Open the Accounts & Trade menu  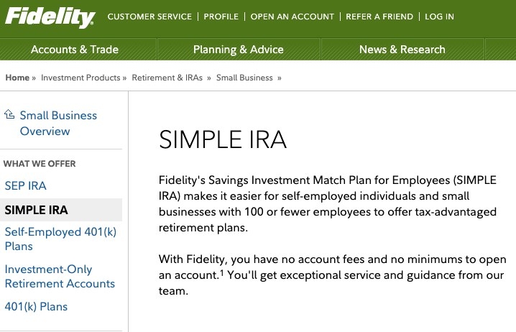[x=75, y=50]
